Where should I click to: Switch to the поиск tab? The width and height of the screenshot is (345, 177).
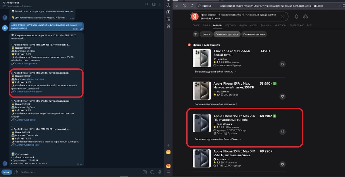(196, 25)
